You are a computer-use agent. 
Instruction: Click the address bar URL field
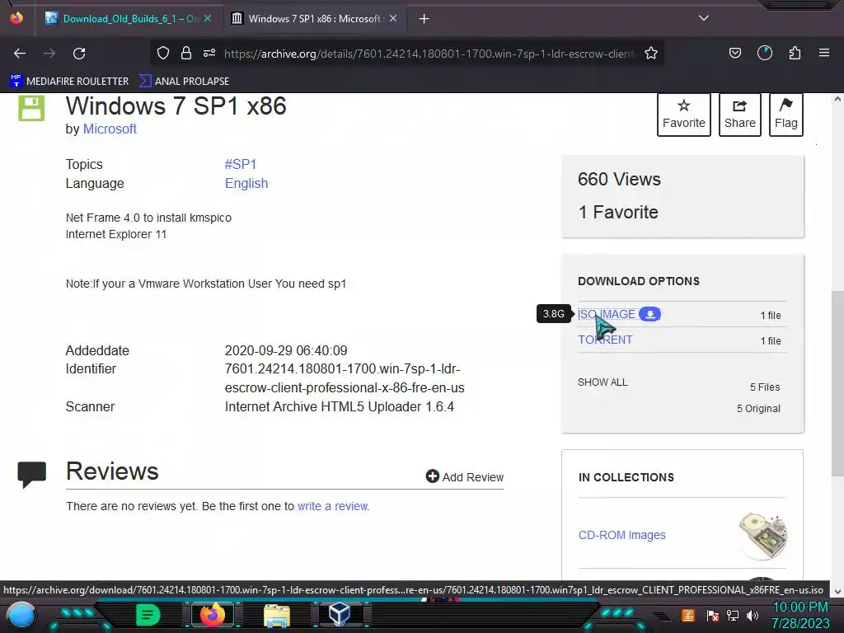[429, 54]
